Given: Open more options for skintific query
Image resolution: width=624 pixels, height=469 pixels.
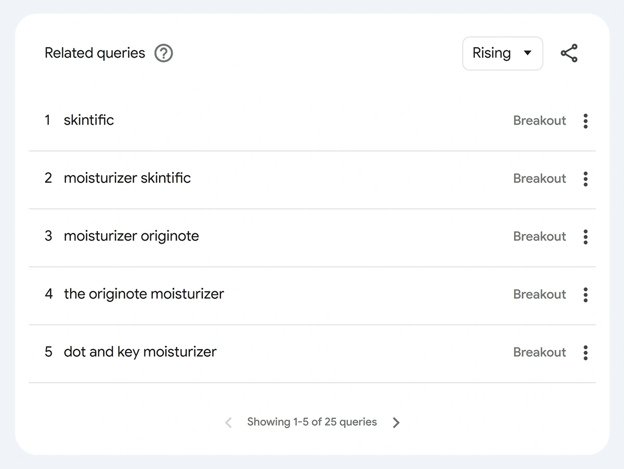Looking at the screenshot, I should coord(586,121).
